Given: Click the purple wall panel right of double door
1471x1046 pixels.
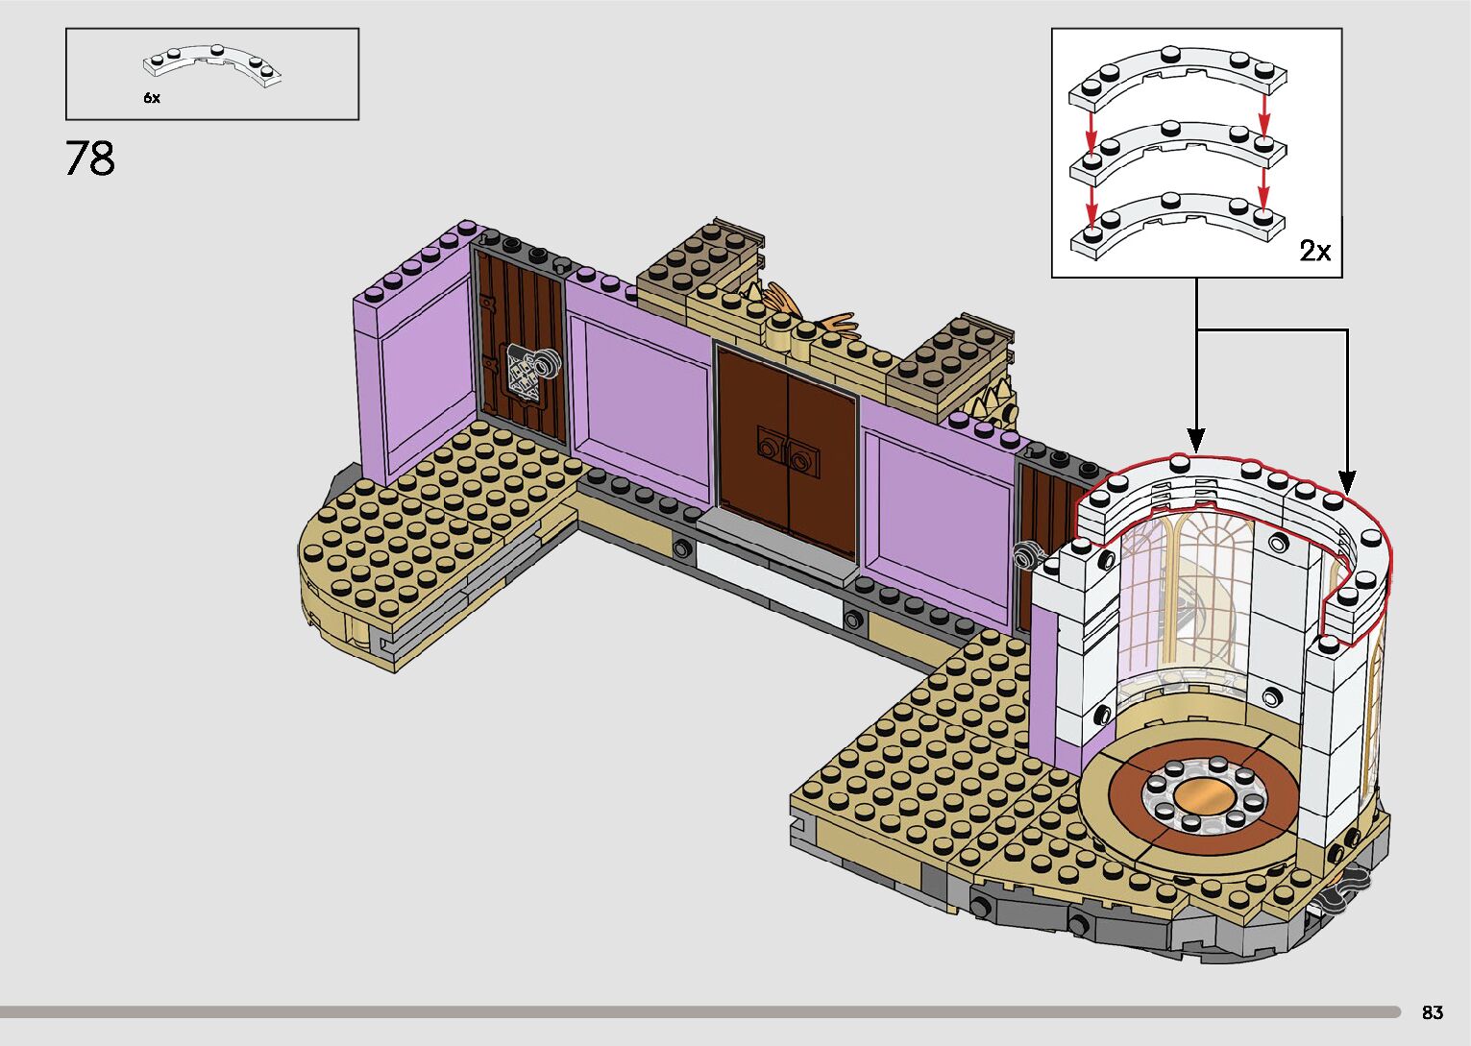Looking at the screenshot, I should [x=937, y=509].
